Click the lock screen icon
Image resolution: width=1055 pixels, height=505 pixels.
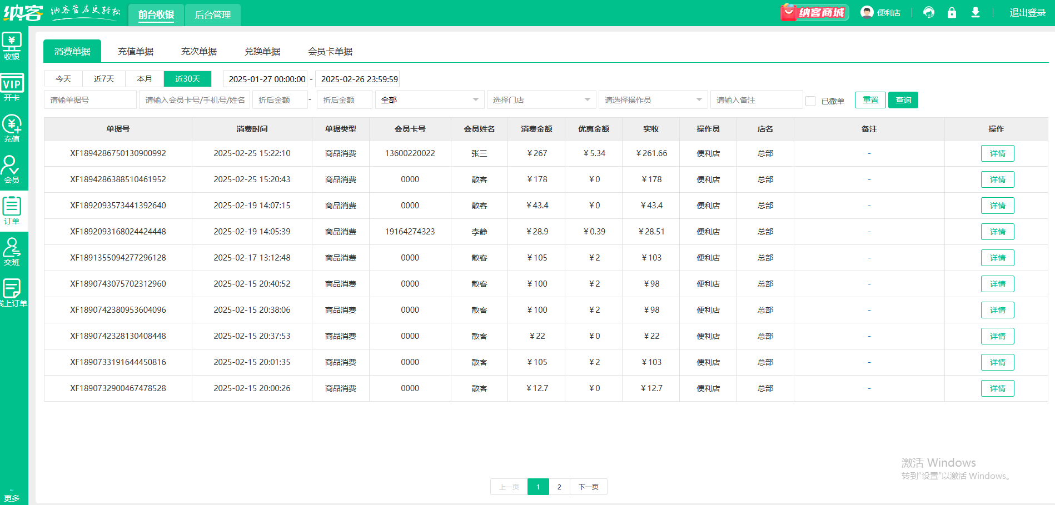tap(952, 13)
